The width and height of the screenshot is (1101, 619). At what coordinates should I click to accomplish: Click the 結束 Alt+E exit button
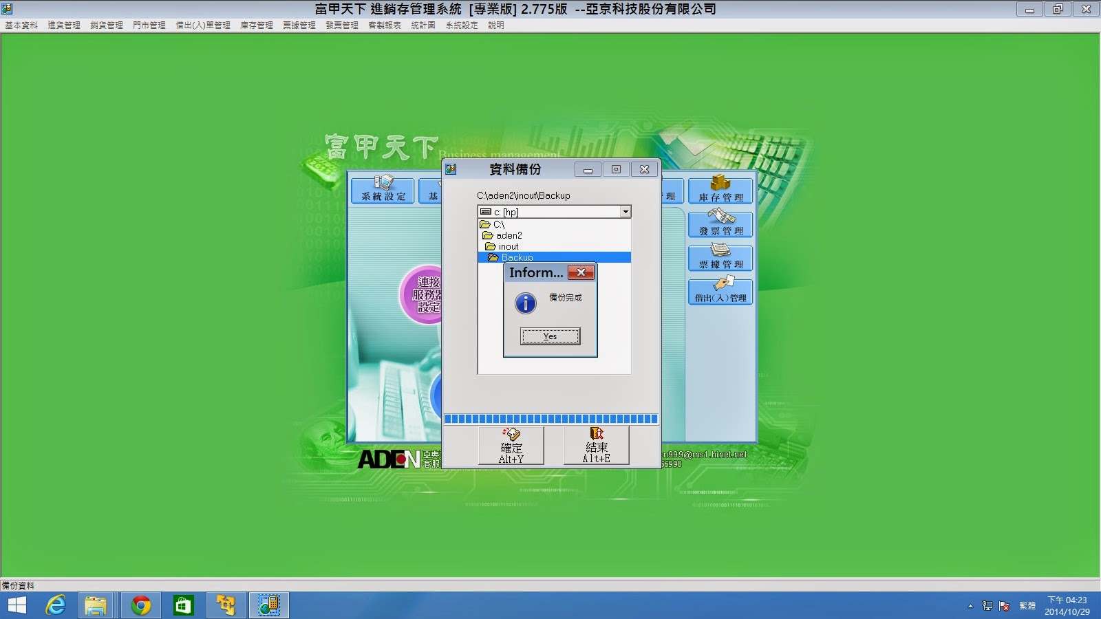[x=597, y=446]
